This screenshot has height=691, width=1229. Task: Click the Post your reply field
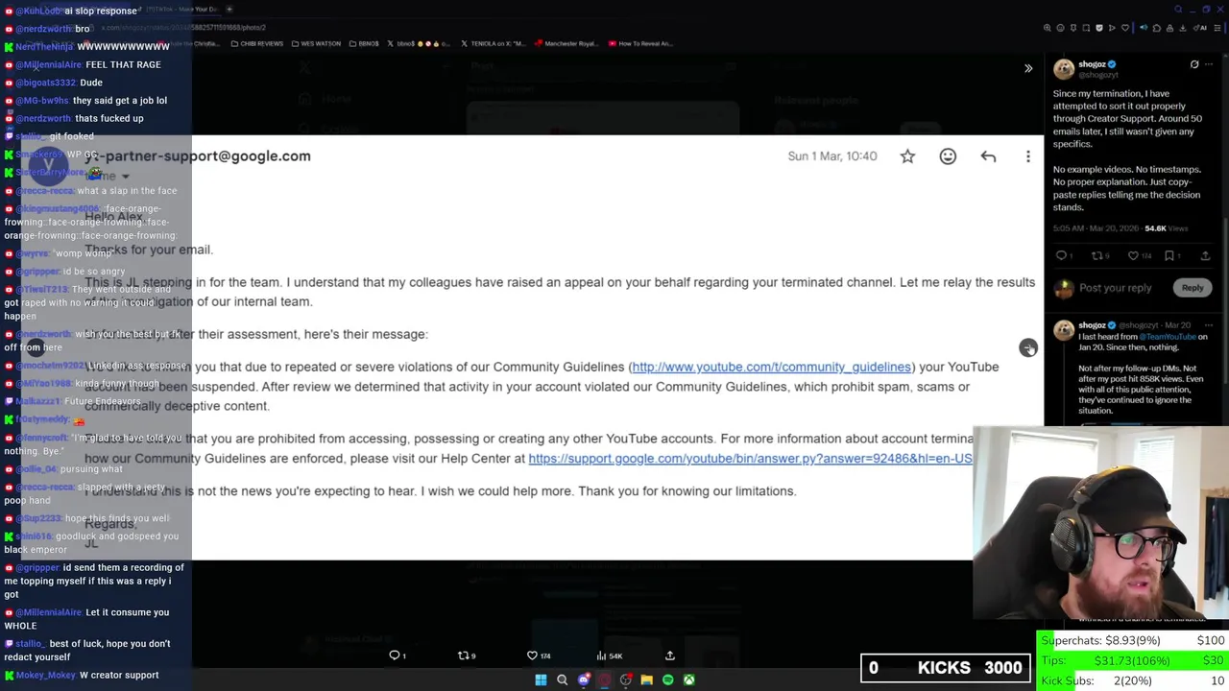click(1115, 288)
